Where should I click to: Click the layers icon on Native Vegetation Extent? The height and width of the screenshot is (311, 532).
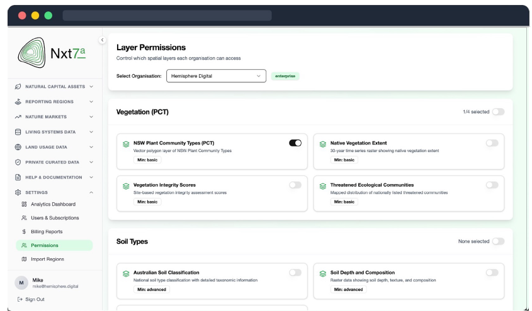(x=322, y=144)
